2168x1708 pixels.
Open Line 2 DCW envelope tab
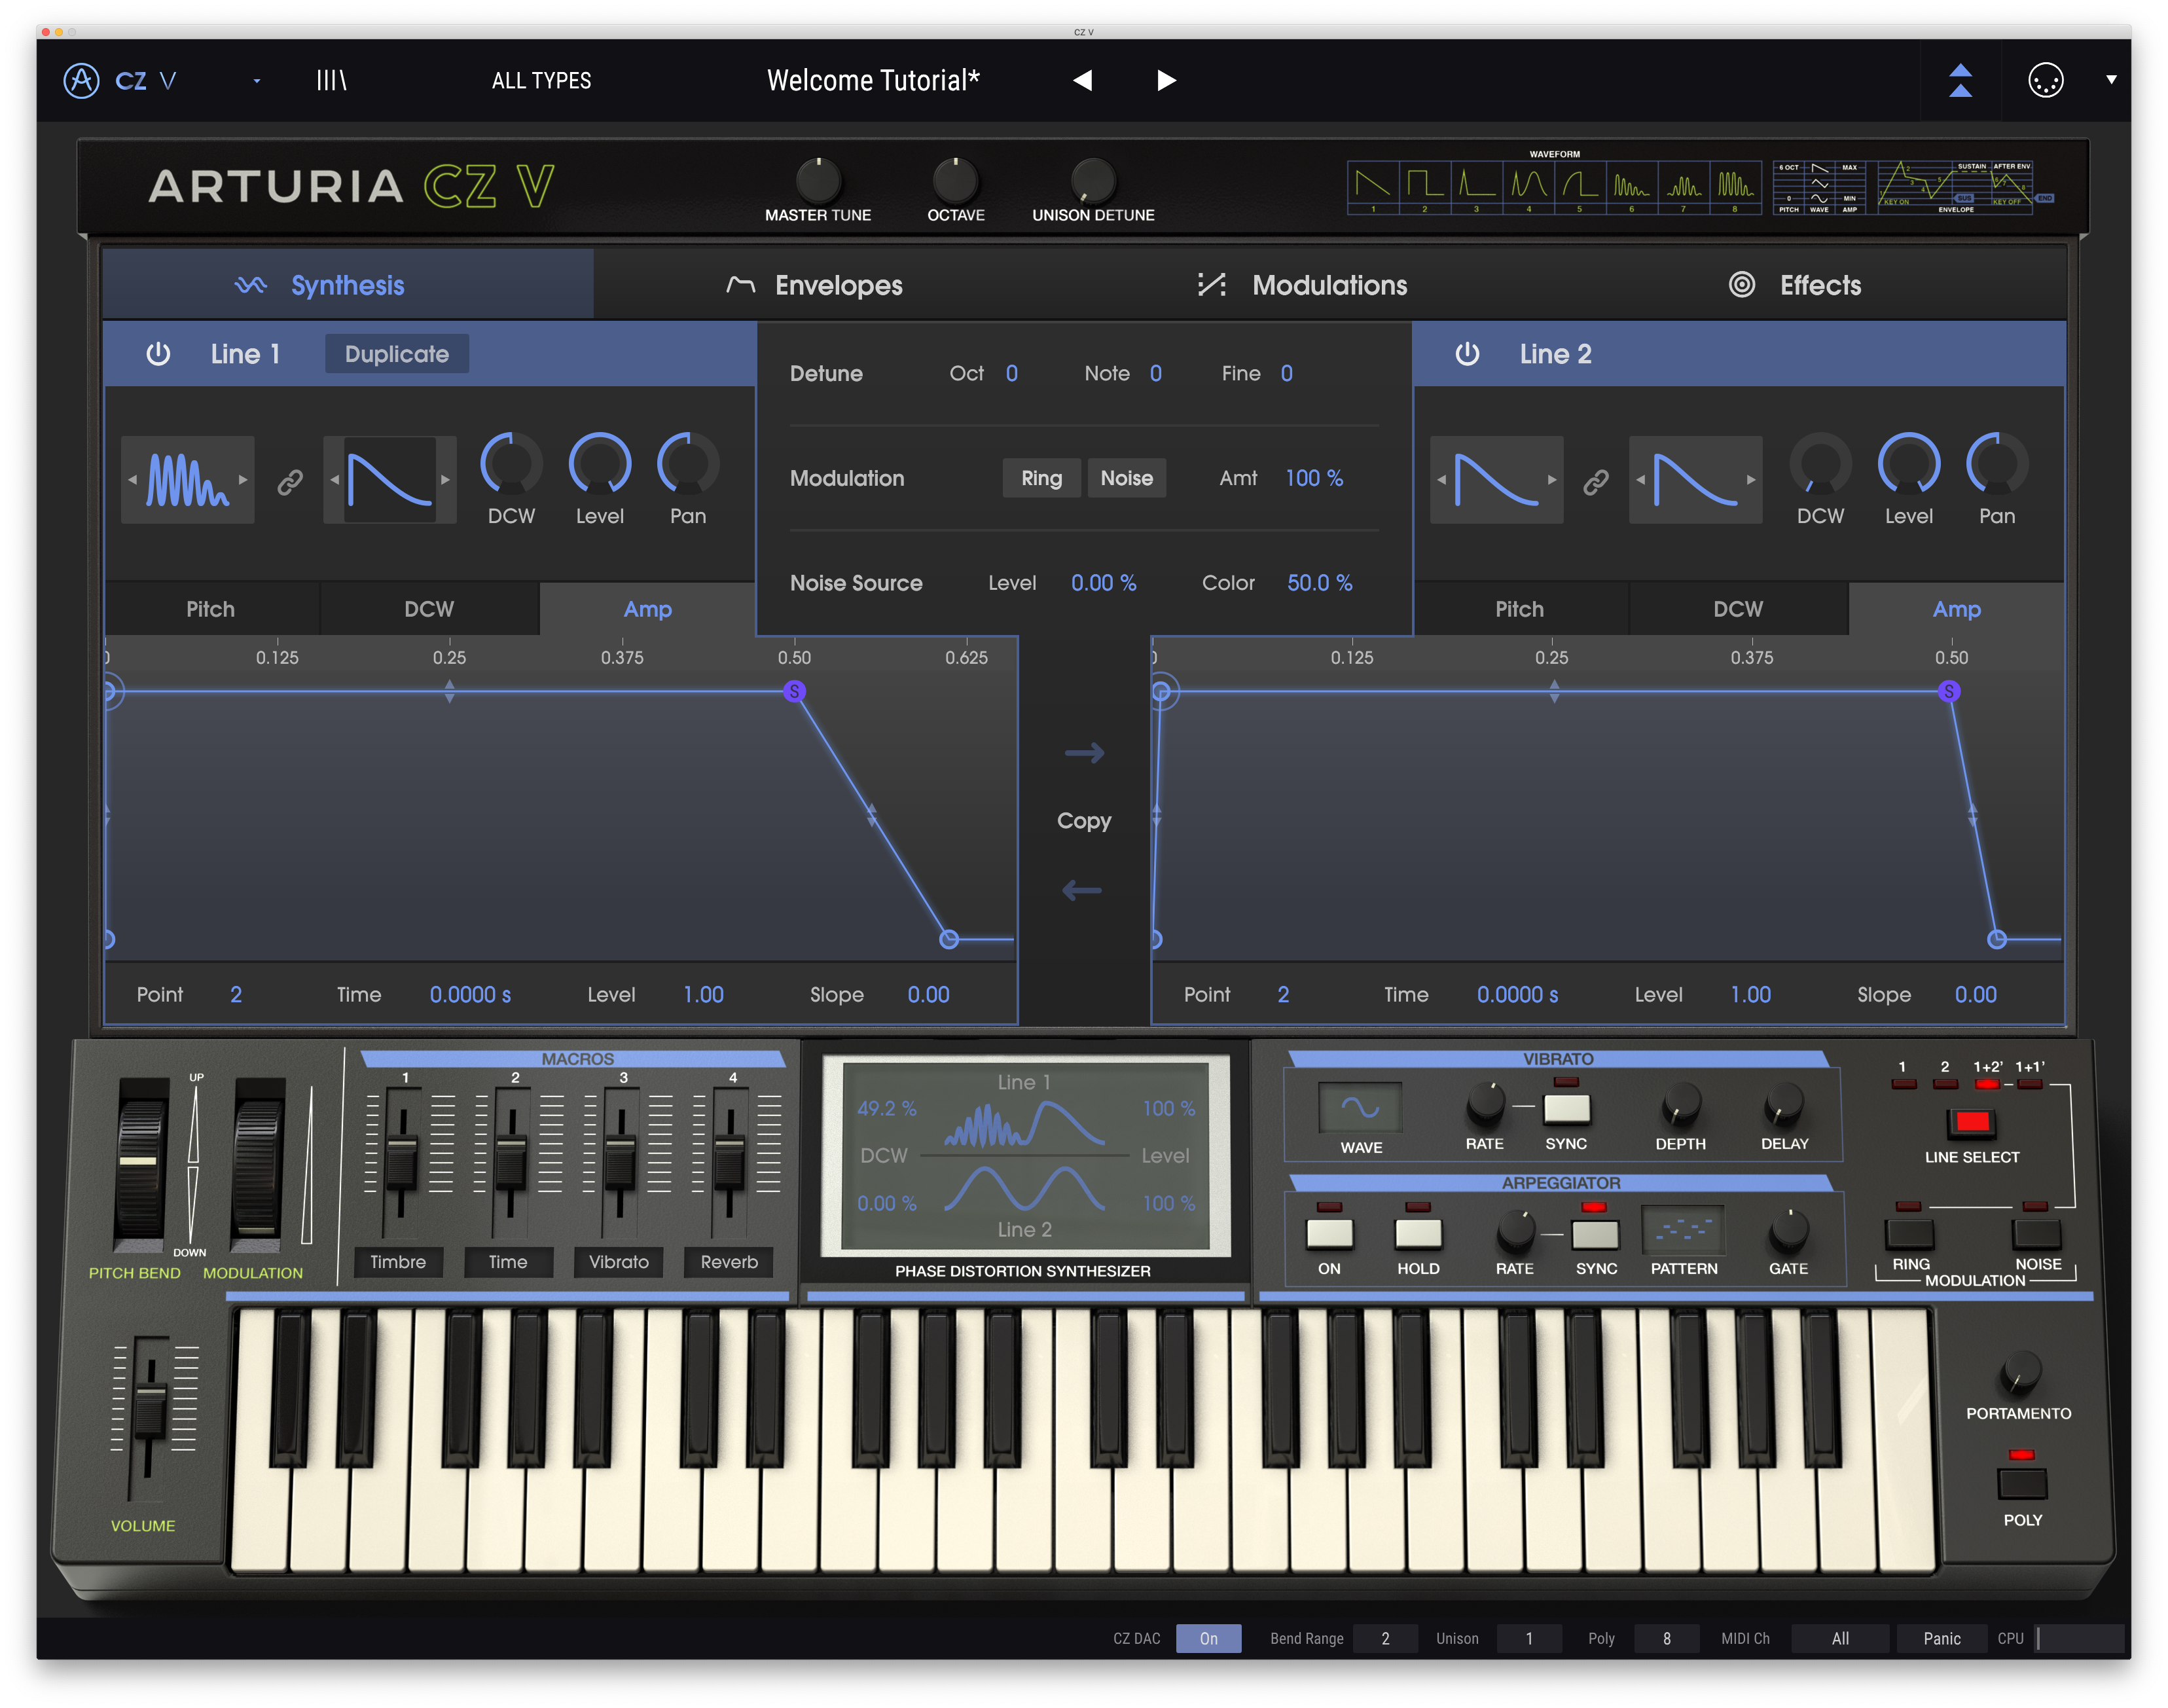(1738, 609)
